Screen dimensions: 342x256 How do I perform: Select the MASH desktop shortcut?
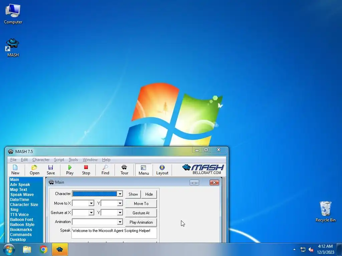13,48
